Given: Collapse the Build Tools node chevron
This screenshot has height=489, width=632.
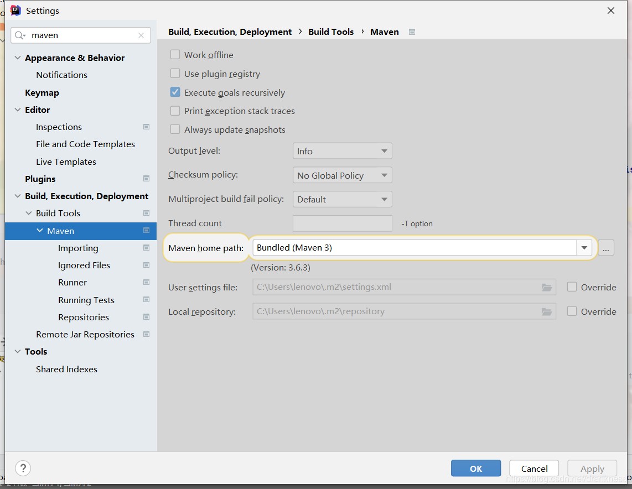Looking at the screenshot, I should click(28, 213).
